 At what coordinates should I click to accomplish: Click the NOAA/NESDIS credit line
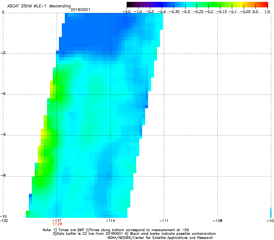click(160, 238)
